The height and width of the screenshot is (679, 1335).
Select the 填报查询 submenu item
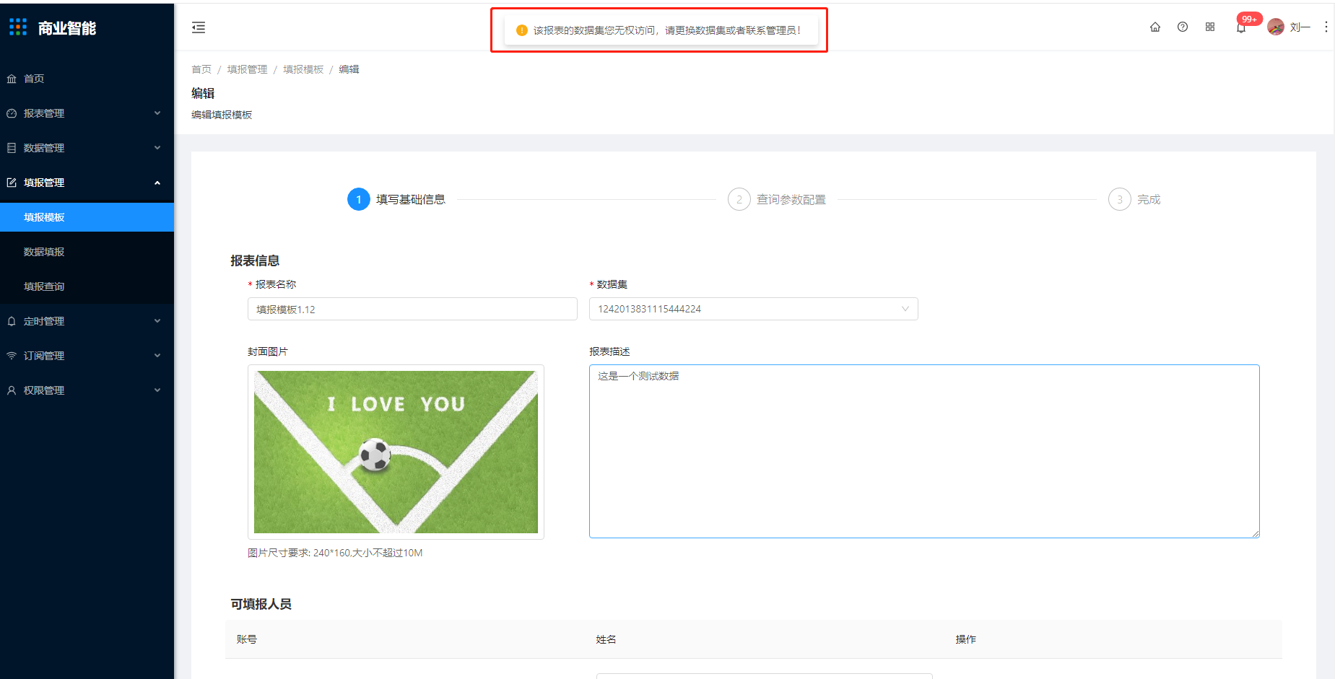(87, 286)
